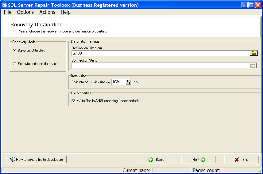263x174 pixels.
Task: Click the Curent page status label
Action: [136, 170]
